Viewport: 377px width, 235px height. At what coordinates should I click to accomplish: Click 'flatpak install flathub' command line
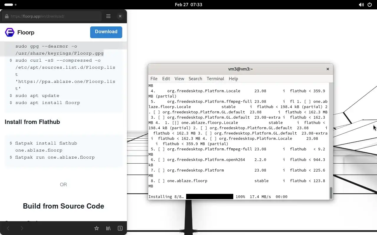click(x=46, y=147)
